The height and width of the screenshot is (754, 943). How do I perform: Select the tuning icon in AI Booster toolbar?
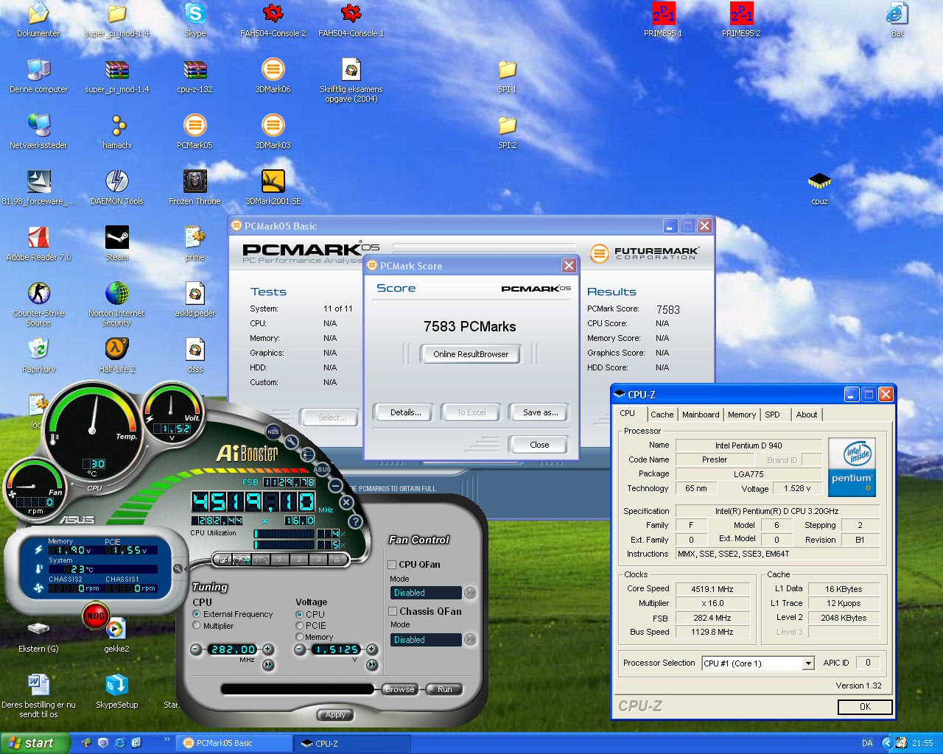[x=242, y=559]
